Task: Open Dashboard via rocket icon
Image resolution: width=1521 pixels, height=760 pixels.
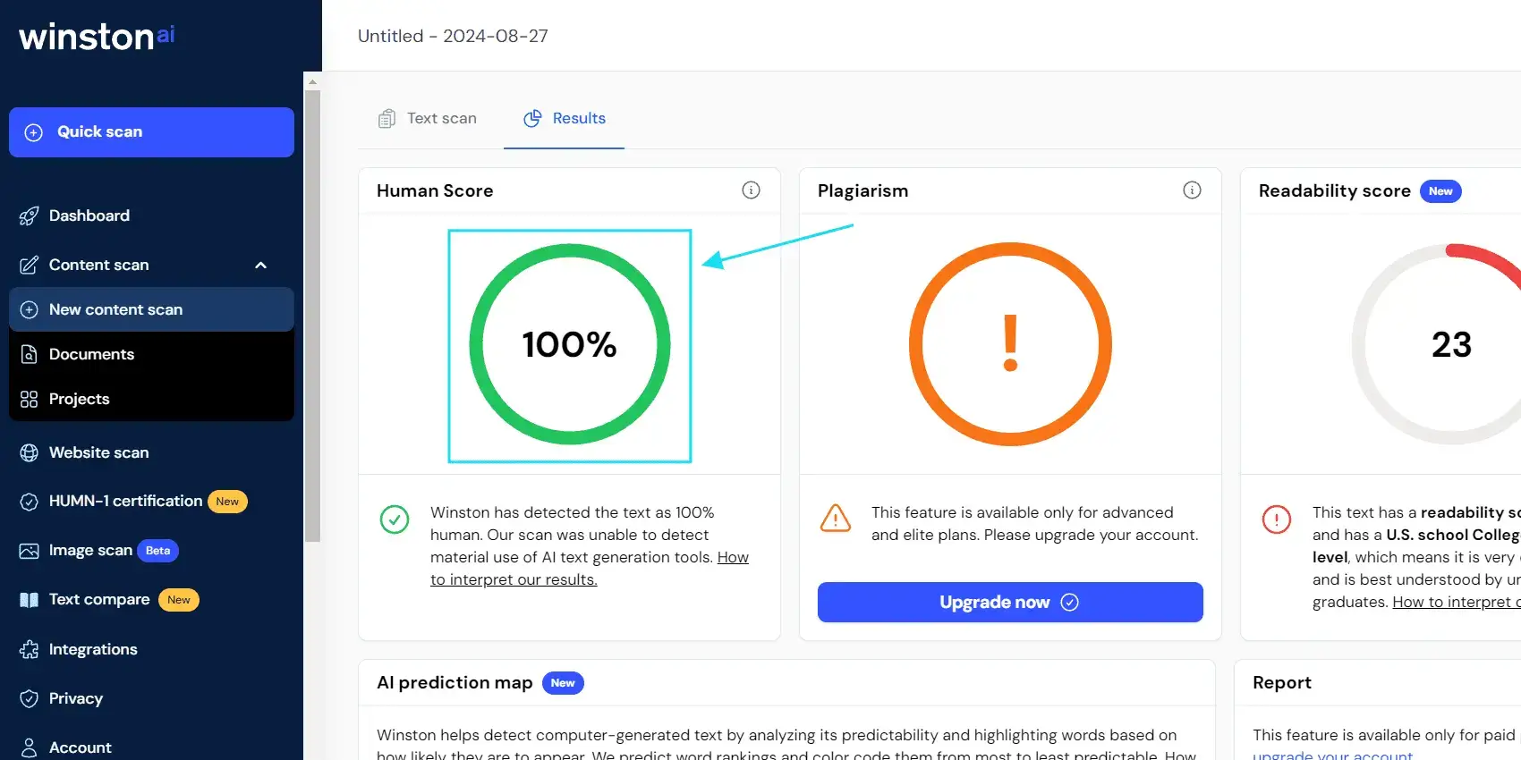Action: [30, 216]
